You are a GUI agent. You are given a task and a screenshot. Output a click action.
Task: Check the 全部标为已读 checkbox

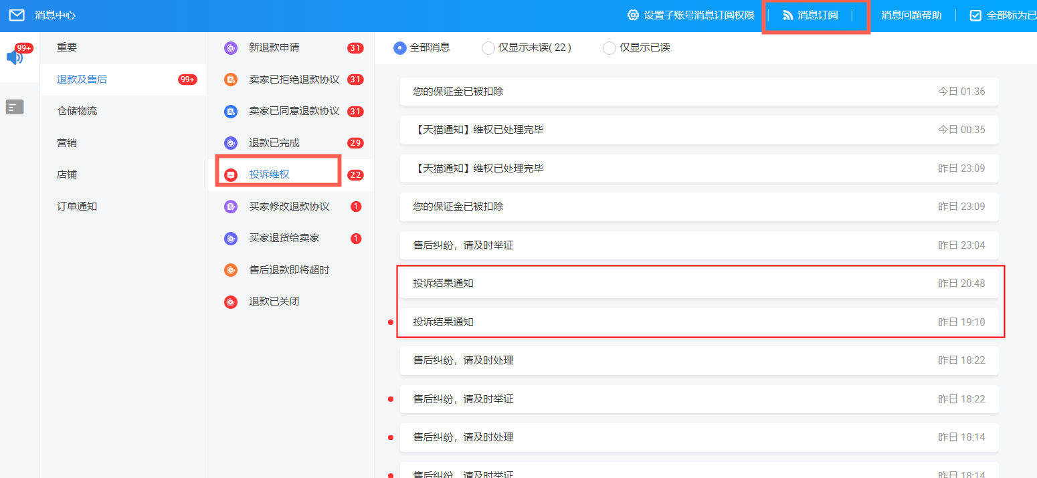click(x=976, y=15)
